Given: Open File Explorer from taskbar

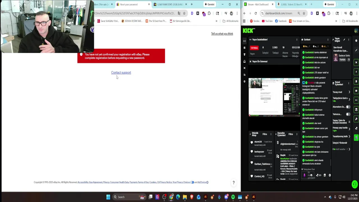Looking at the screenshot, I should pos(185,197).
